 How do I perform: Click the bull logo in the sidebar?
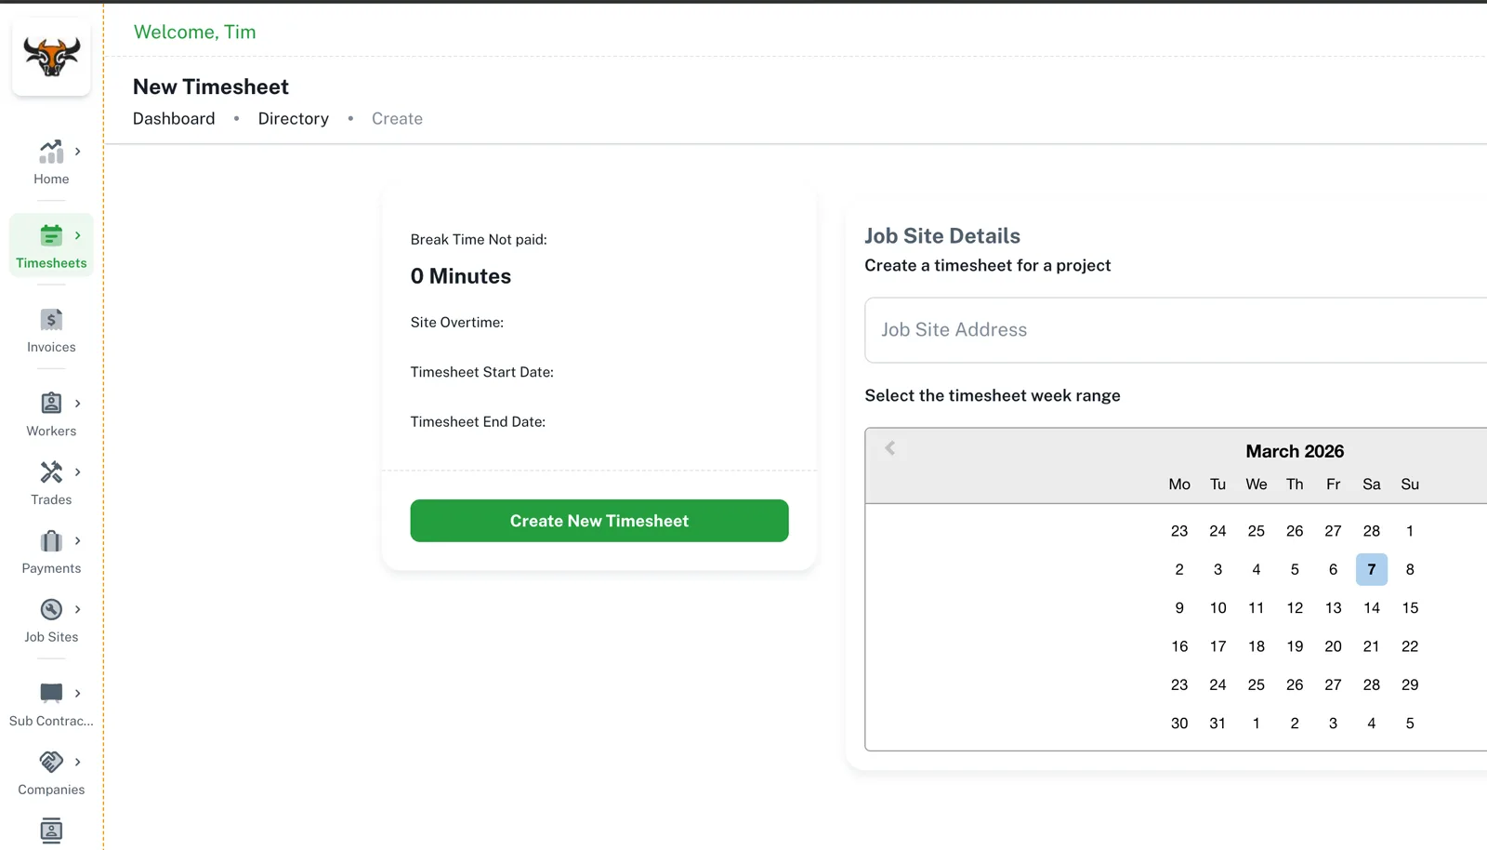click(51, 57)
